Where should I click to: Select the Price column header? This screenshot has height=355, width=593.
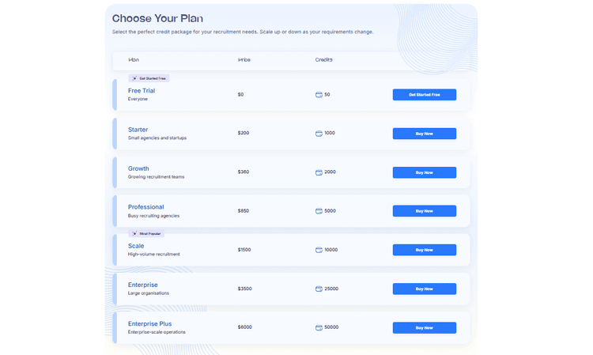tap(244, 60)
